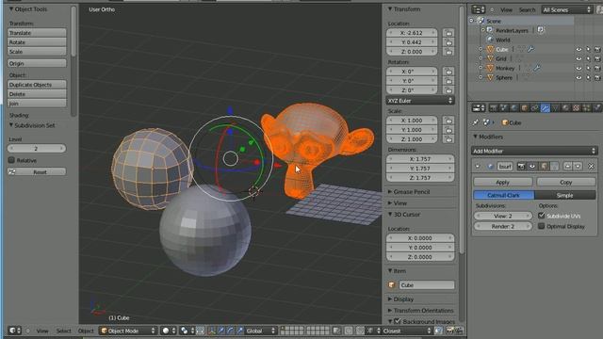Viewport: 603px width, 339px height.
Task: Open the Add Modifier dropdown
Action: click(x=534, y=151)
